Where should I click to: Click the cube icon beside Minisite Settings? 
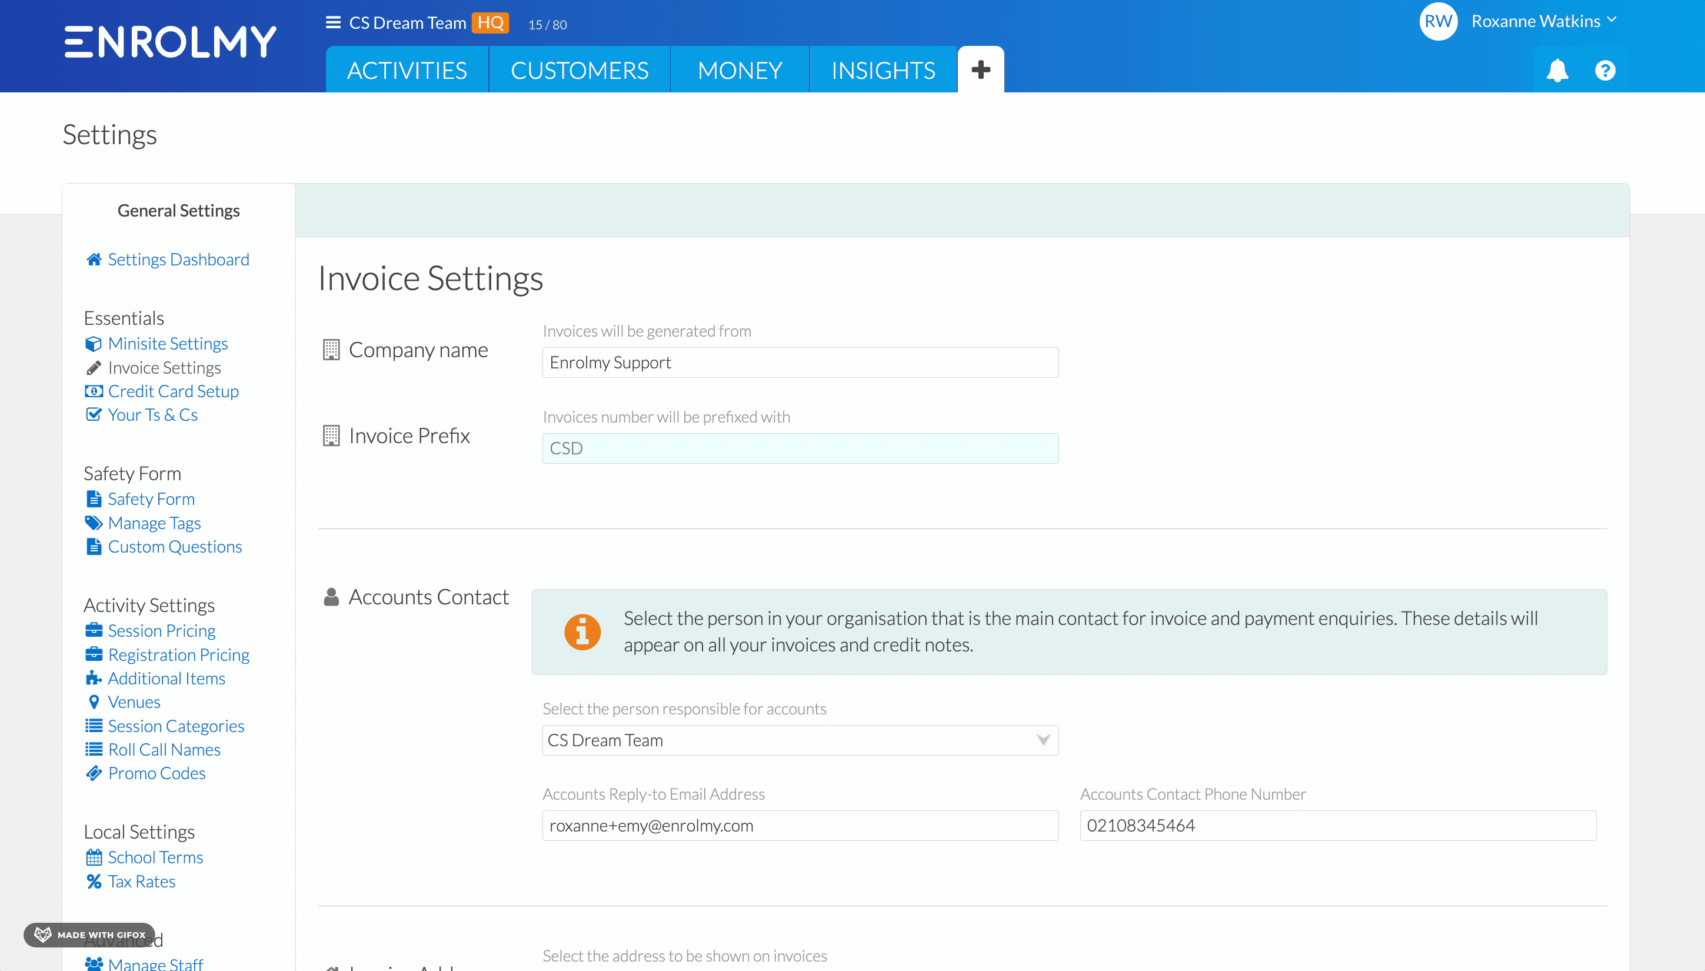click(x=94, y=344)
